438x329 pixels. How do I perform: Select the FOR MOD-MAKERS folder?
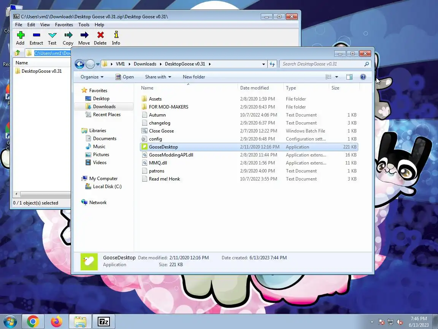click(x=249, y=107)
